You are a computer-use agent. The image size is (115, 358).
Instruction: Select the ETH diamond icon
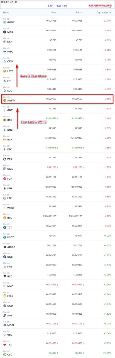point(5,189)
